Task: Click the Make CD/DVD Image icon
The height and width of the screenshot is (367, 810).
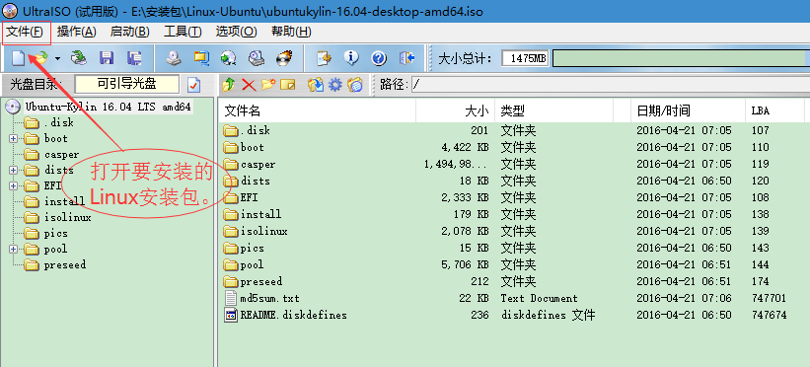Action: point(174,58)
